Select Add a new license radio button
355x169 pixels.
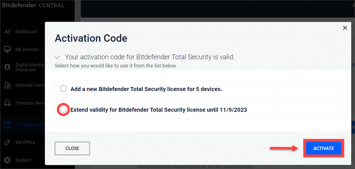click(63, 89)
